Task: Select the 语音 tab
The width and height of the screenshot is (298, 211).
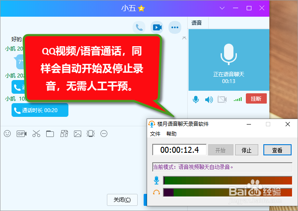Action: coord(197,23)
